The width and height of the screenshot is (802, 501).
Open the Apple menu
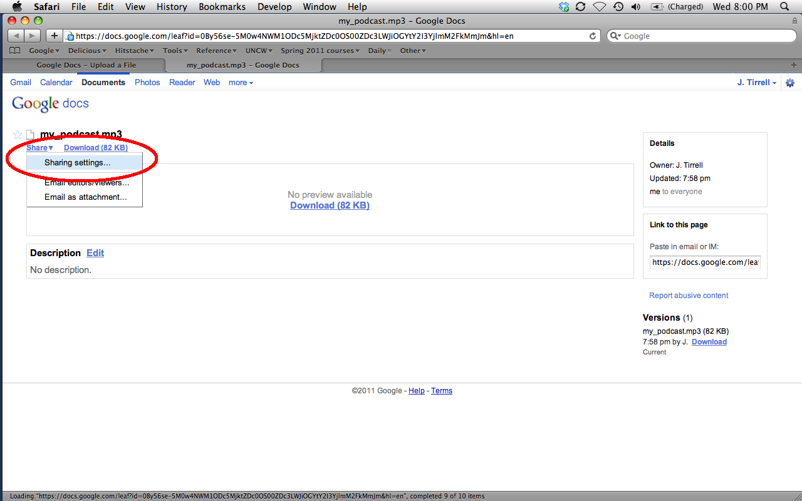pos(17,7)
